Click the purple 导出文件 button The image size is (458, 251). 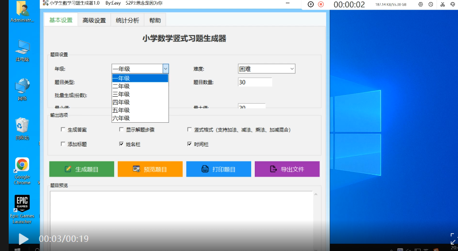point(287,169)
